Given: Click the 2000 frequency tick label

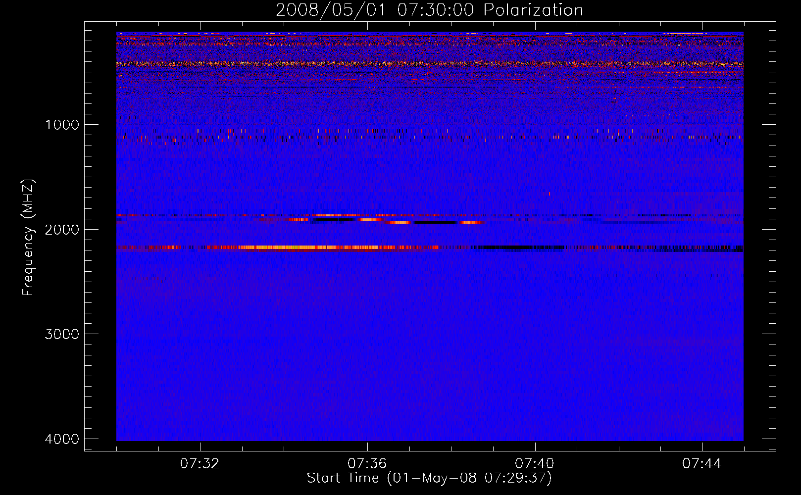Looking at the screenshot, I should coord(62,230).
